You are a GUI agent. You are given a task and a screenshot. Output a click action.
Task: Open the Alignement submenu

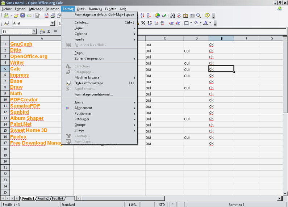tap(99, 108)
